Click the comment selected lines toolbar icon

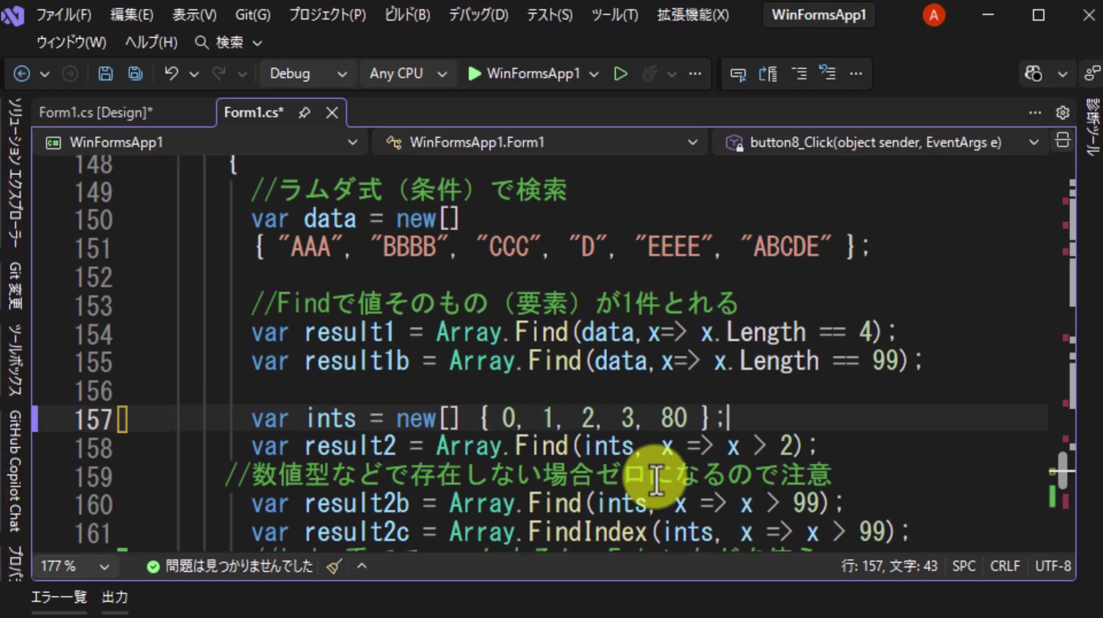(x=799, y=74)
